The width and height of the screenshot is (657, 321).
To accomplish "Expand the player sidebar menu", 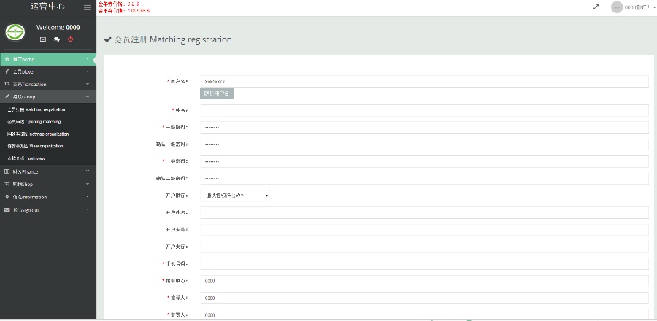I will (48, 71).
